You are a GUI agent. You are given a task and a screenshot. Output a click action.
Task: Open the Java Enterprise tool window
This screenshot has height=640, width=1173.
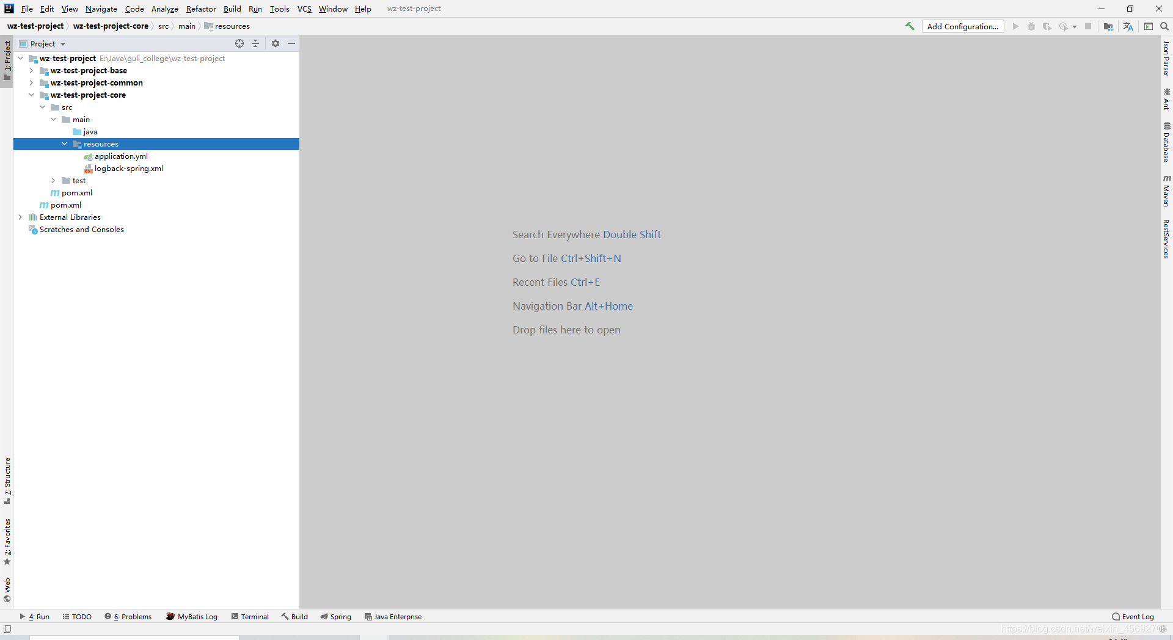393,616
